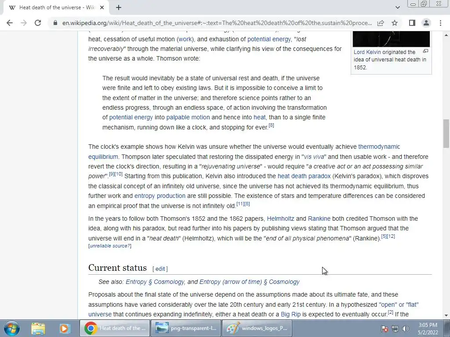Click scrollbar down arrow
Viewport: 450px width, 337px height.
(x=446, y=315)
